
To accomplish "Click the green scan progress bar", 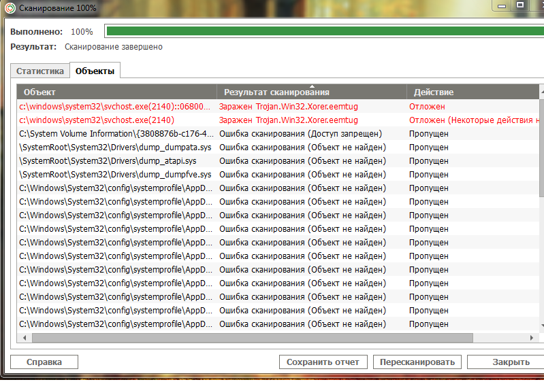I will pyautogui.click(x=320, y=31).
